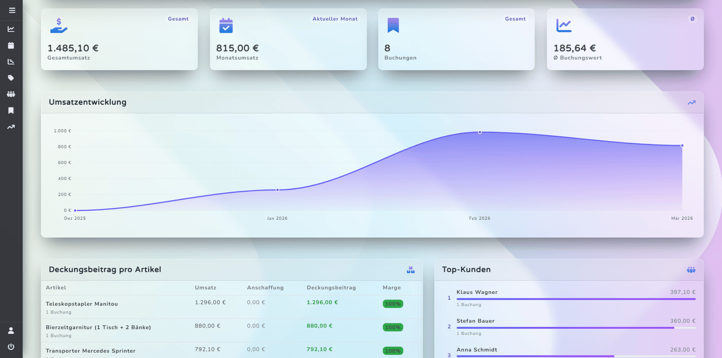Image resolution: width=722 pixels, height=358 pixels.
Task: Select the Dez 2025 chart data point
Action: (75, 211)
